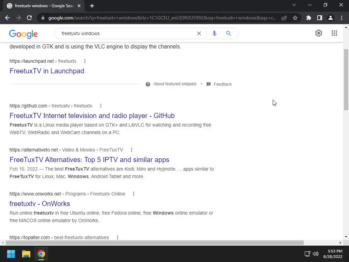
Task: Go to Google homepage logo
Action: (x=24, y=34)
